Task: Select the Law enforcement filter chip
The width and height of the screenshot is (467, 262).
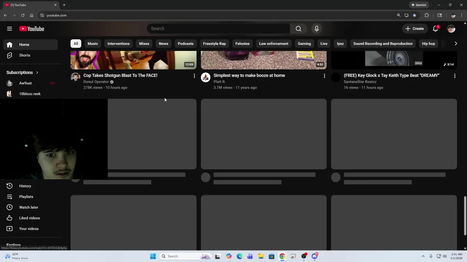Action: [x=274, y=44]
